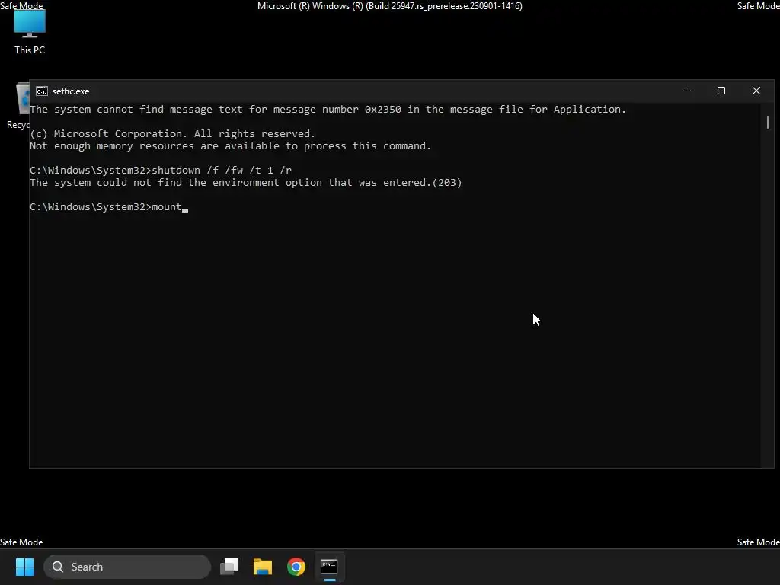Click the taskbar Search box
Screen dimensions: 780x585
127,567
